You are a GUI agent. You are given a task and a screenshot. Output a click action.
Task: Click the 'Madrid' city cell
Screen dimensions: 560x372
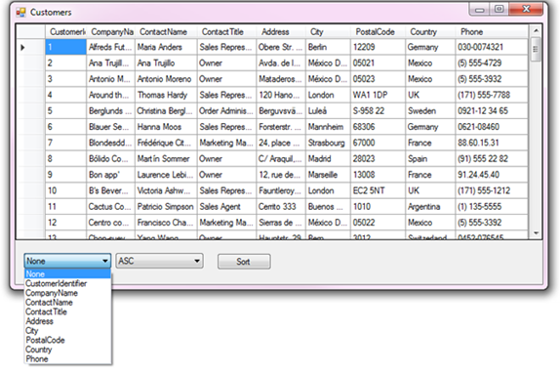point(328,159)
